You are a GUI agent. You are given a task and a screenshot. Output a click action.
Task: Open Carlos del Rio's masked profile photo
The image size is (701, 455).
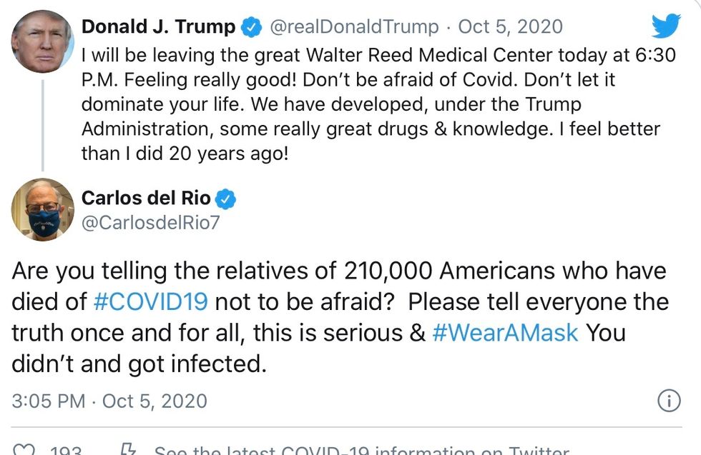[x=42, y=209]
